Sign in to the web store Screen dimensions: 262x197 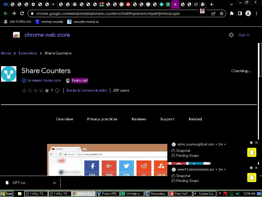(244, 35)
